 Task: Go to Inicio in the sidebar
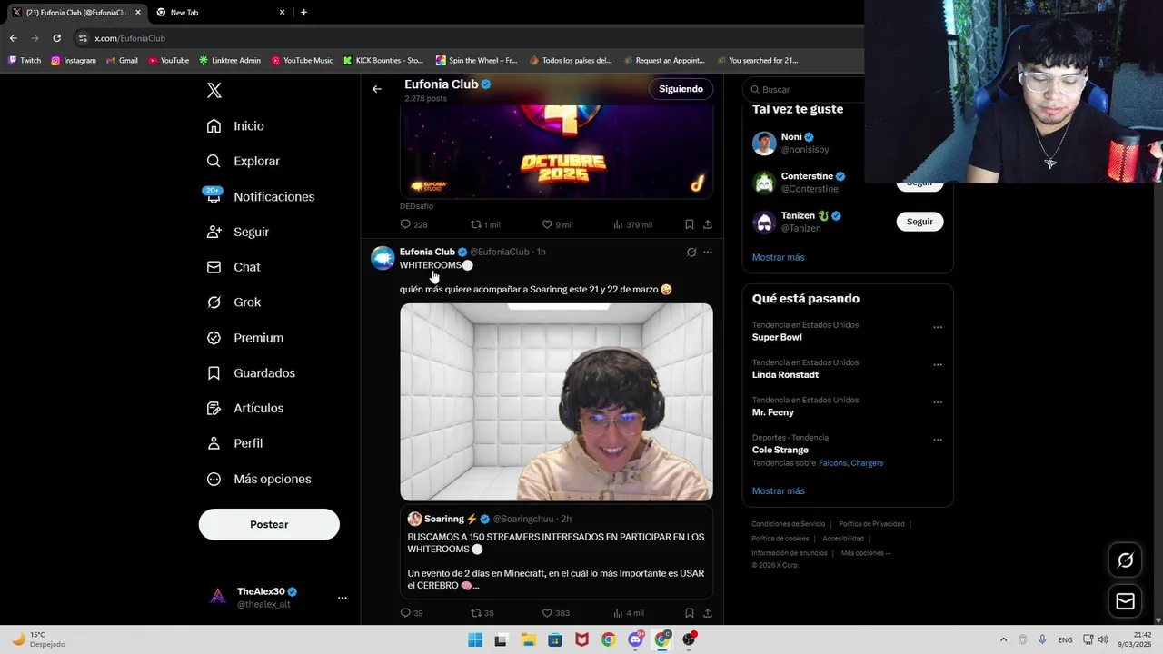coord(235,126)
